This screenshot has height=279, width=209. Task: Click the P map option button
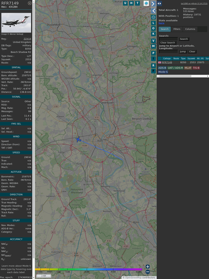(153, 53)
